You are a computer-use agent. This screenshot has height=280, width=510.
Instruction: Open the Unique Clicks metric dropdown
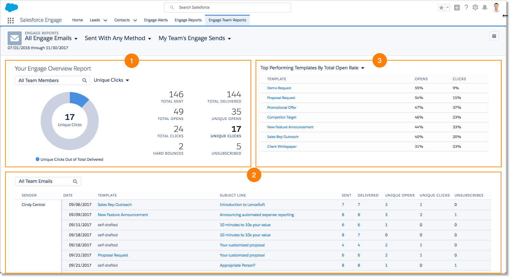click(111, 80)
